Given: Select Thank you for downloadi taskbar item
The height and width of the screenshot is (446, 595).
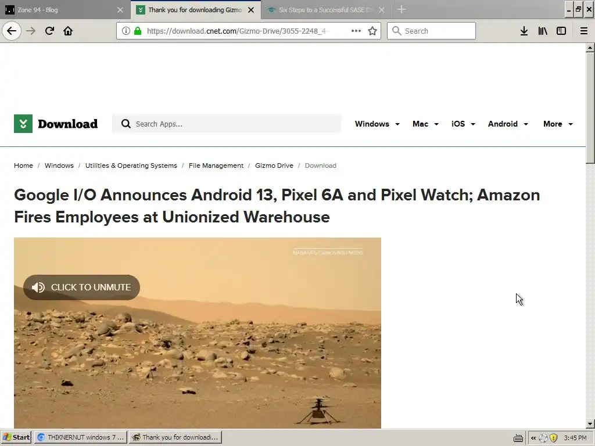Looking at the screenshot, I should coord(175,438).
